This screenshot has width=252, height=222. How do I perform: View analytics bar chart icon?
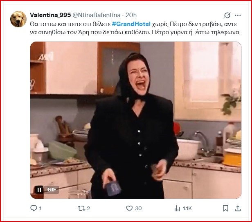tap(177, 209)
